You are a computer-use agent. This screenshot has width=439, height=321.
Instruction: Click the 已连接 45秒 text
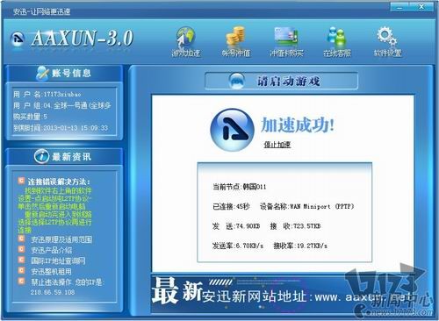pos(231,206)
